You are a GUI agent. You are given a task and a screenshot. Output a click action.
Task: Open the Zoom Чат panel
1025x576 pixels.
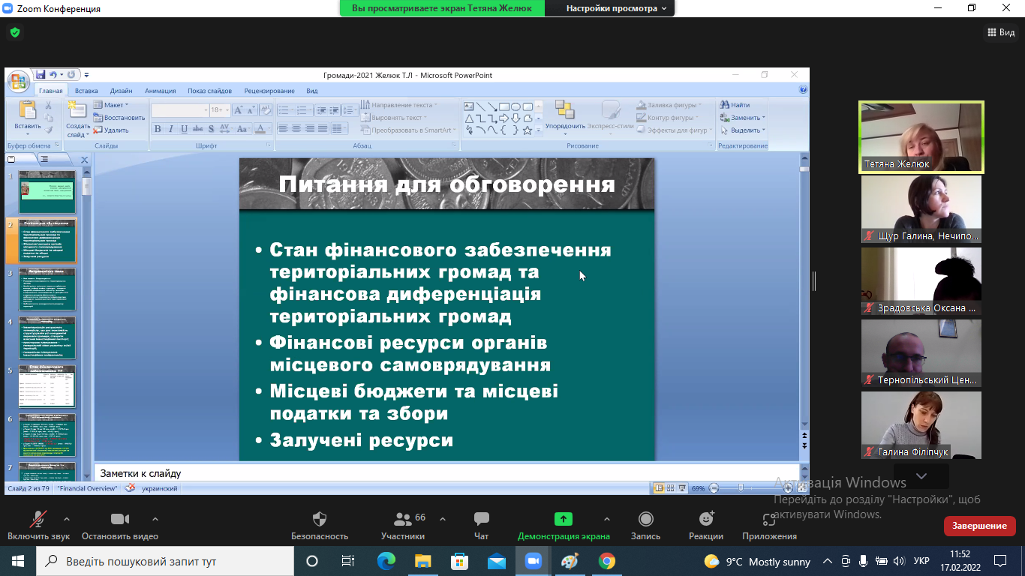click(482, 526)
